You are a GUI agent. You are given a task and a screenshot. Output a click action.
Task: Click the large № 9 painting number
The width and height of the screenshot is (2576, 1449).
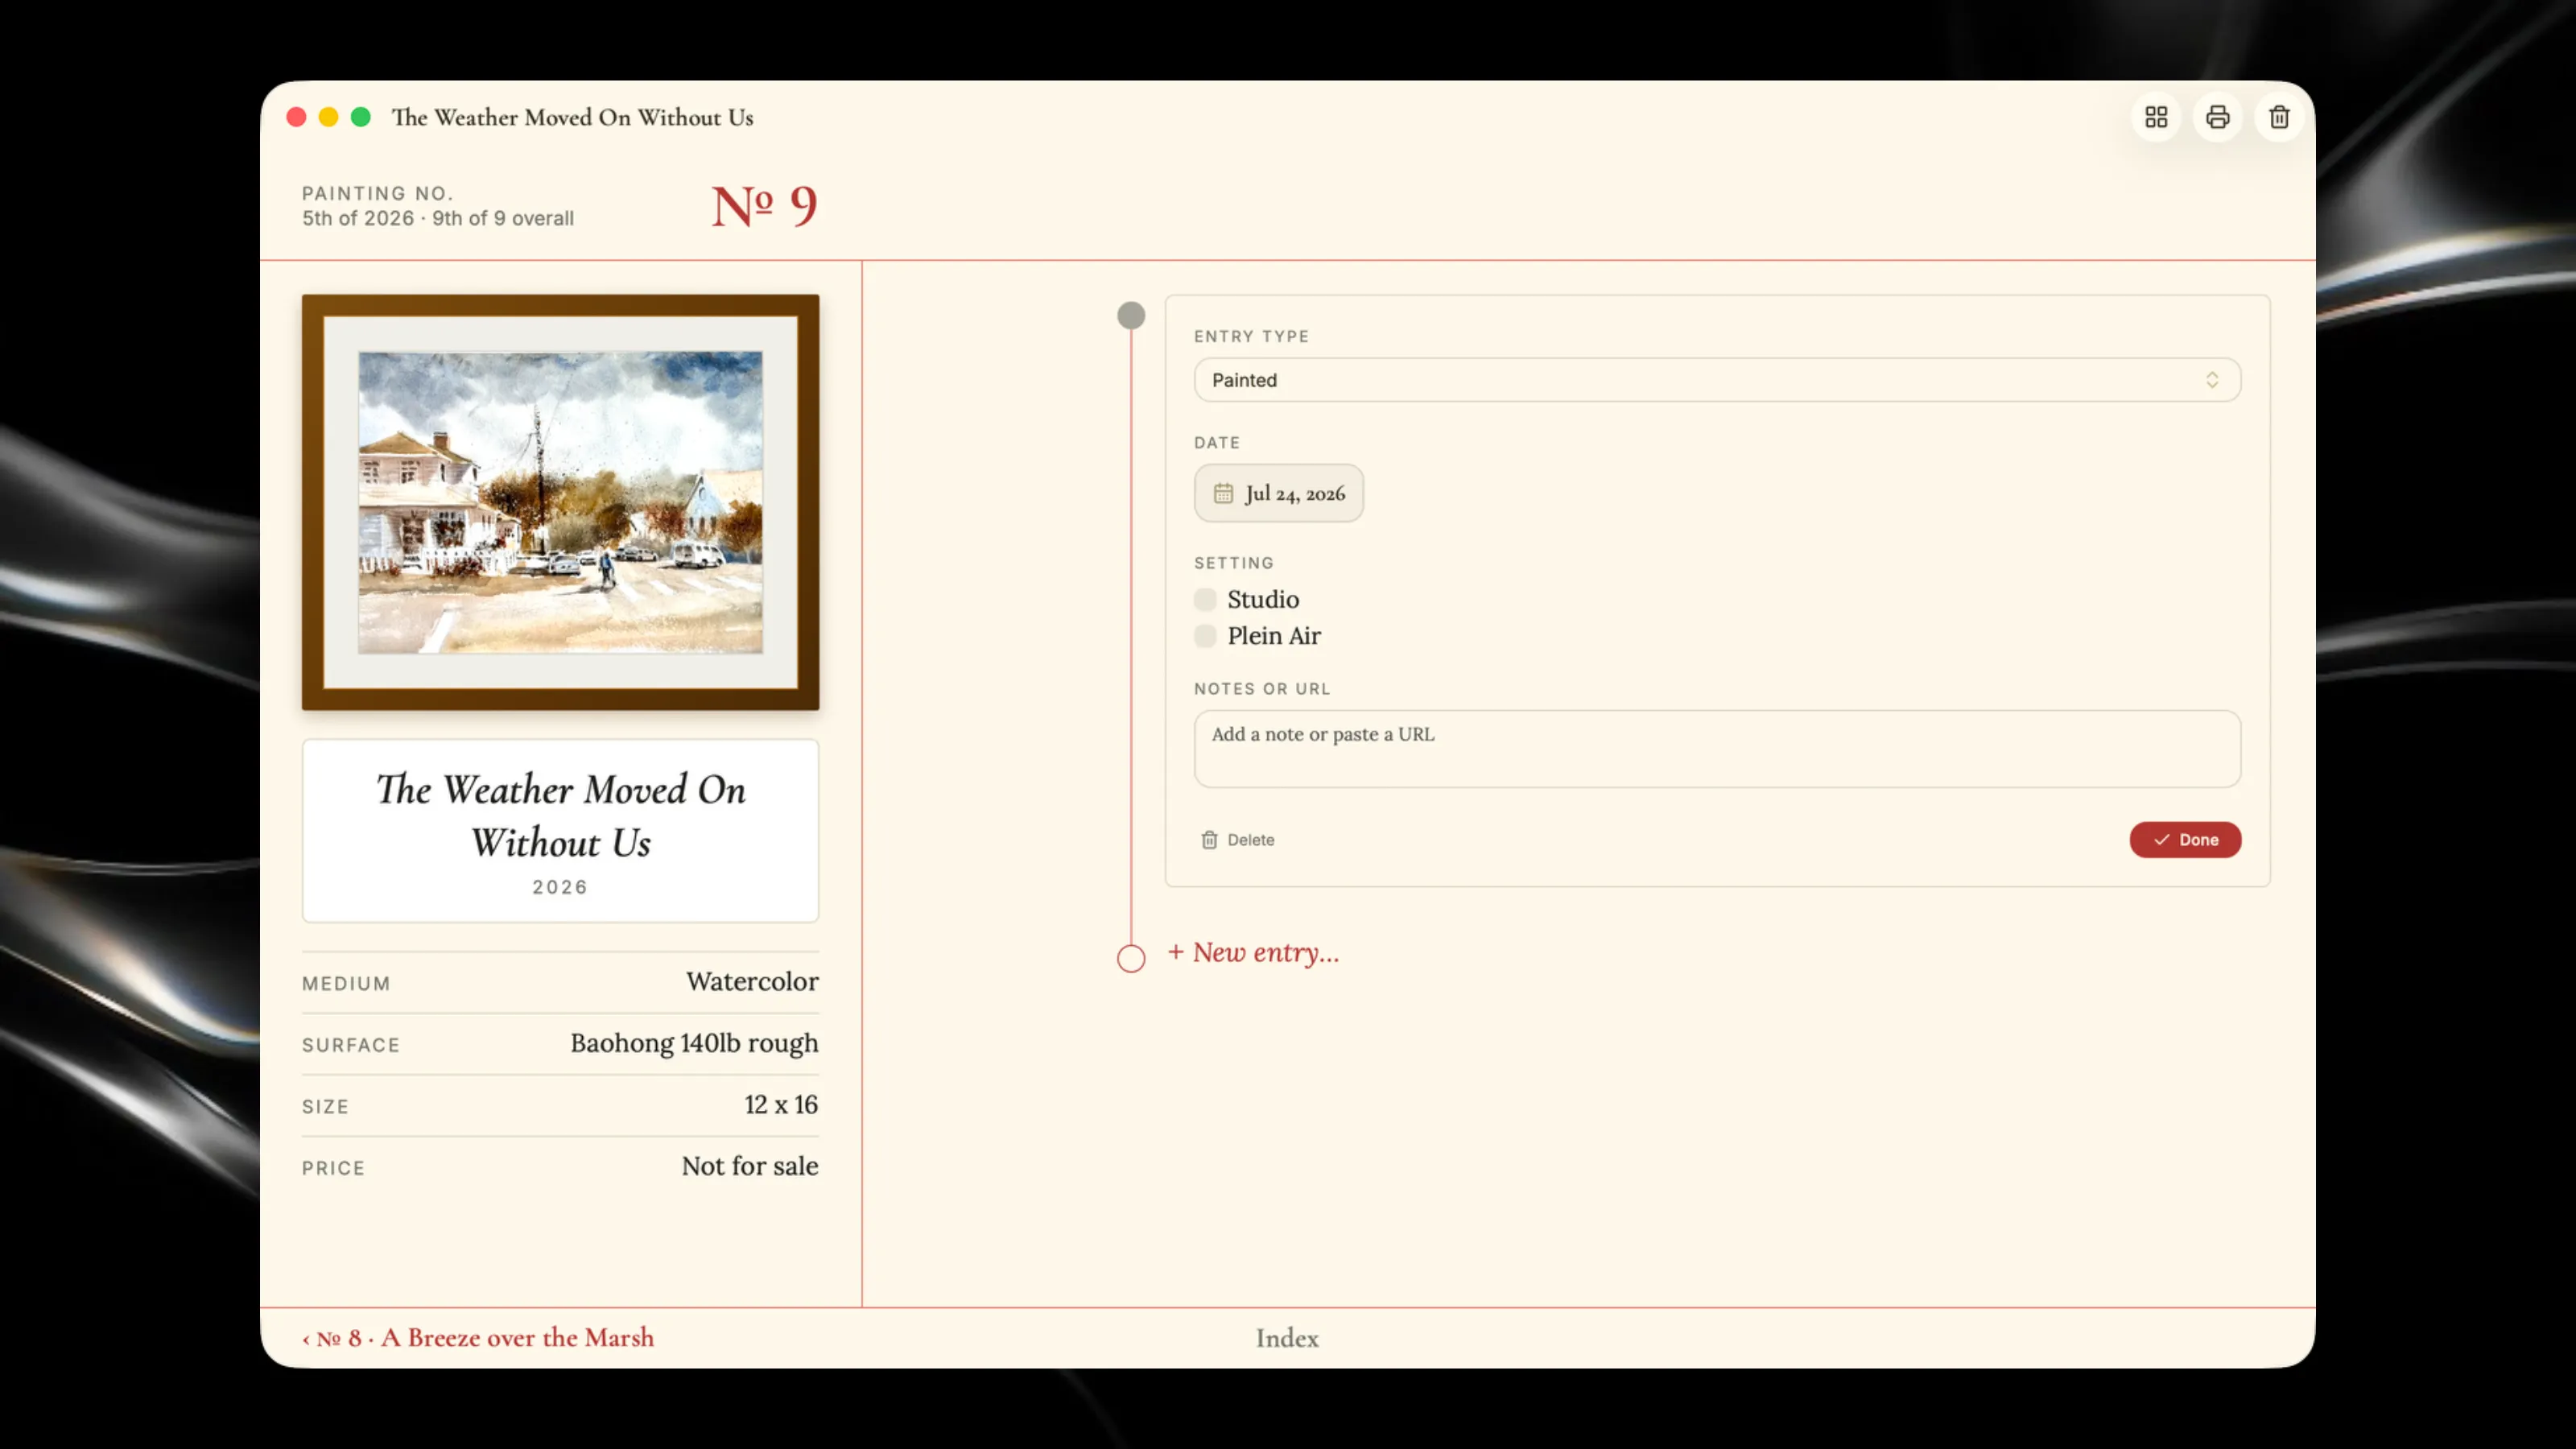(764, 206)
